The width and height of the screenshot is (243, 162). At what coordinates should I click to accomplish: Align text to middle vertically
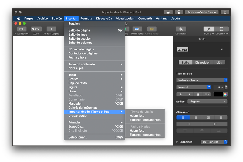[x=202, y=130]
